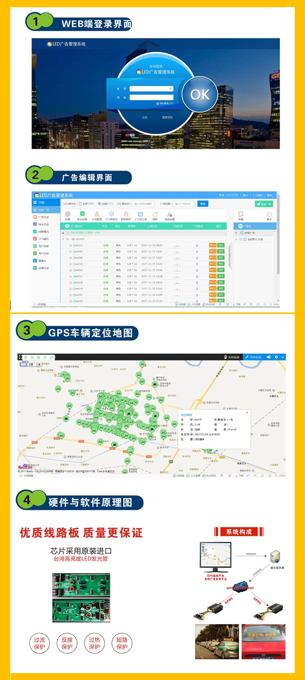This screenshot has width=305, height=680.
Task: Open 用户日志 in the sidebar
Action: 44,253
